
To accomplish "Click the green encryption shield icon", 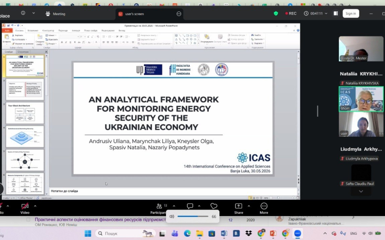I will coord(276,13).
